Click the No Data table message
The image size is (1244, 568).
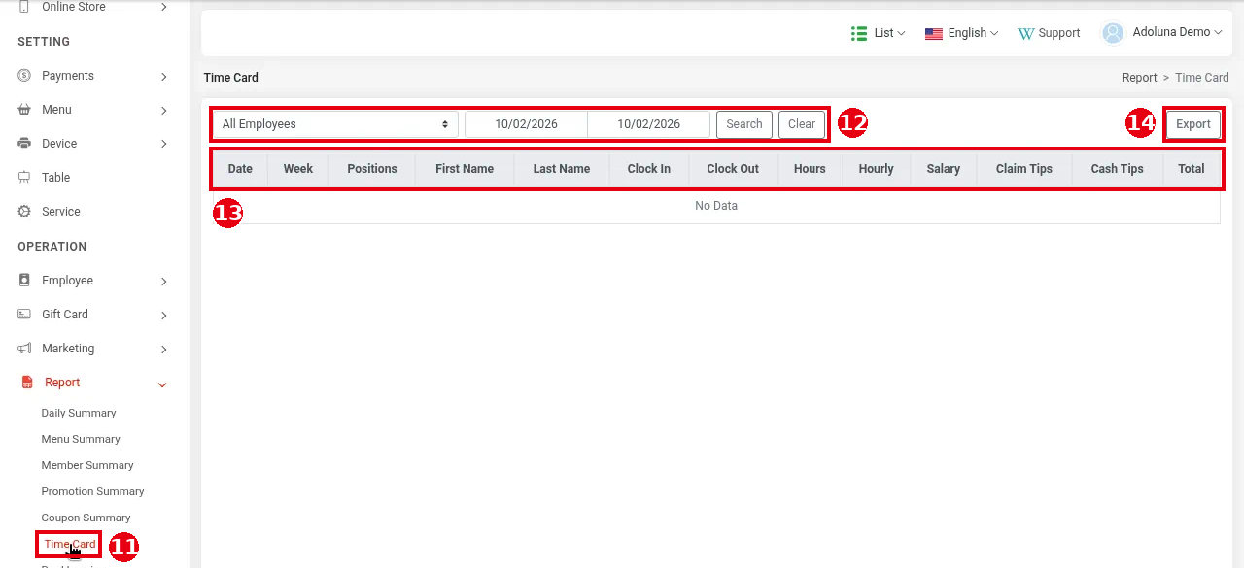[716, 206]
